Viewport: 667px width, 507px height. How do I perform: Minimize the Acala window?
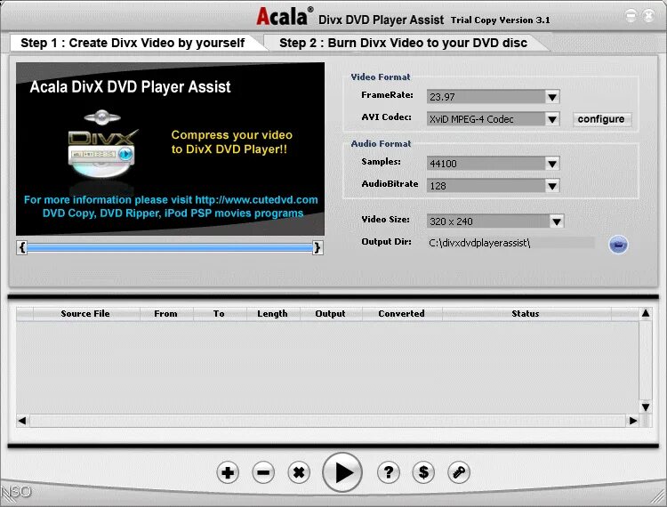click(631, 16)
